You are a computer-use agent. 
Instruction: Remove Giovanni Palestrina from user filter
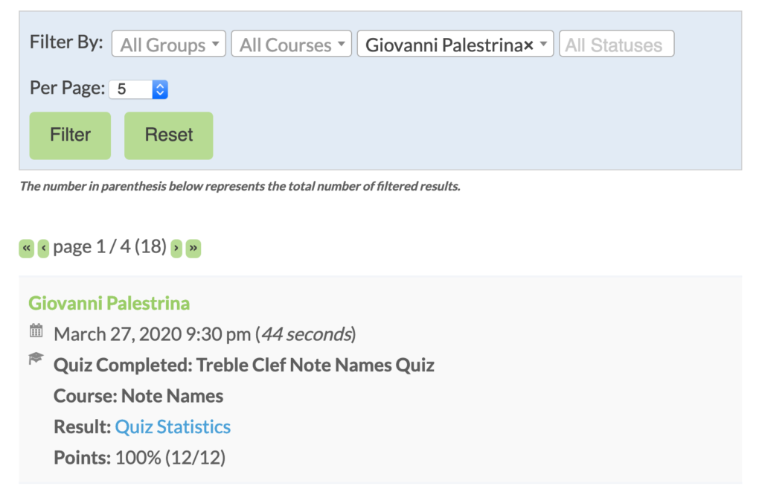point(528,45)
